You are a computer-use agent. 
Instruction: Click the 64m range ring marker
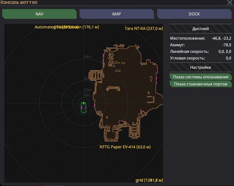coord(88,57)
